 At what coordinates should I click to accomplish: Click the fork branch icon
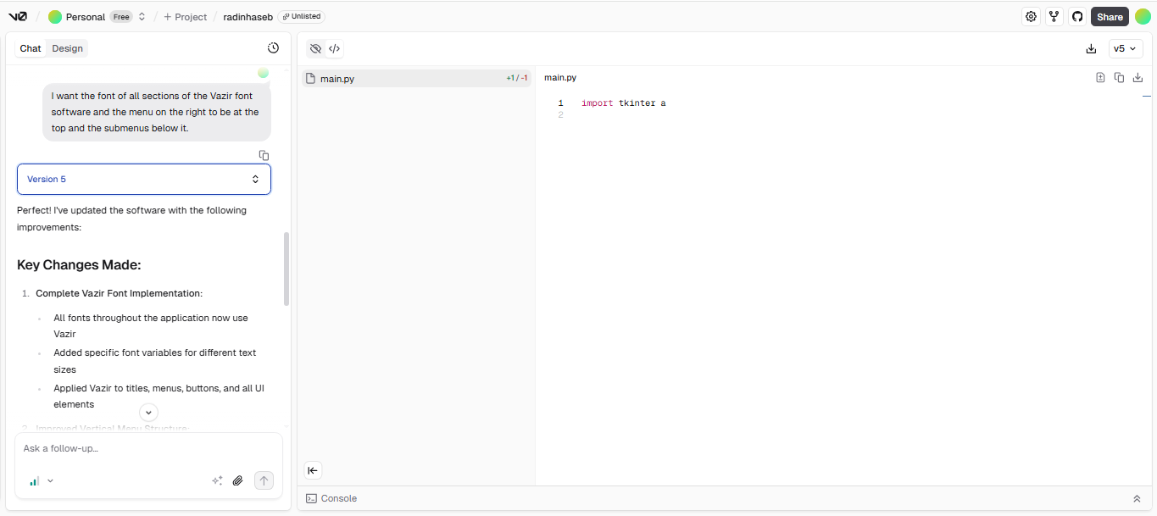[1054, 16]
